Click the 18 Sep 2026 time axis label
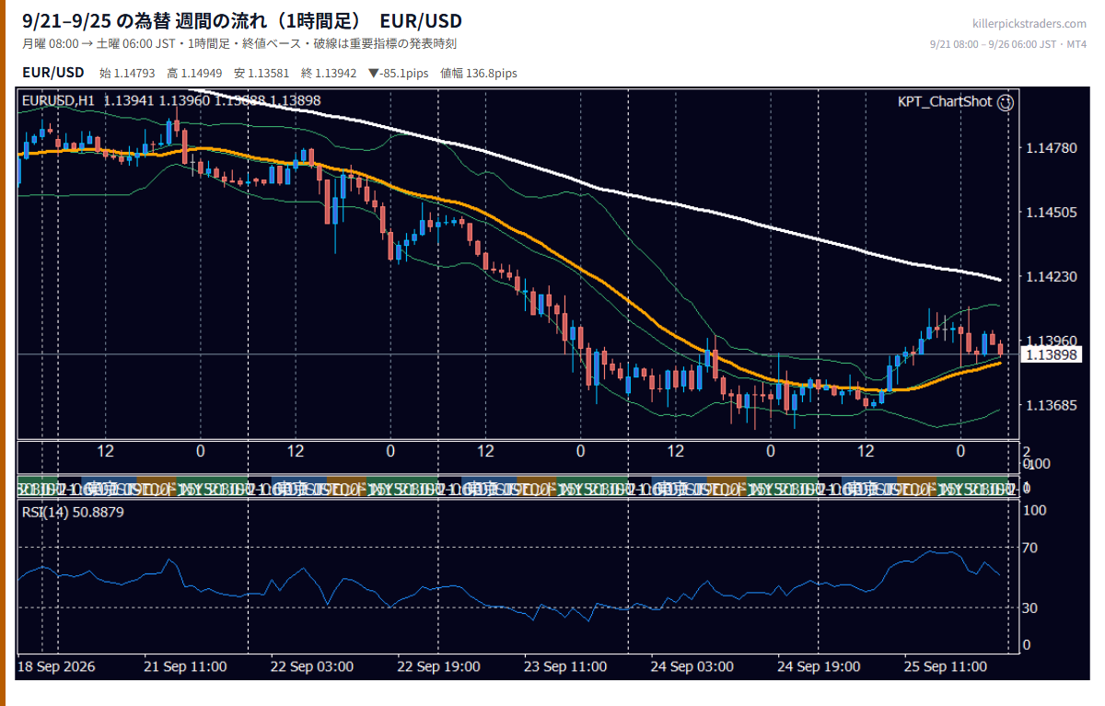 (56, 665)
